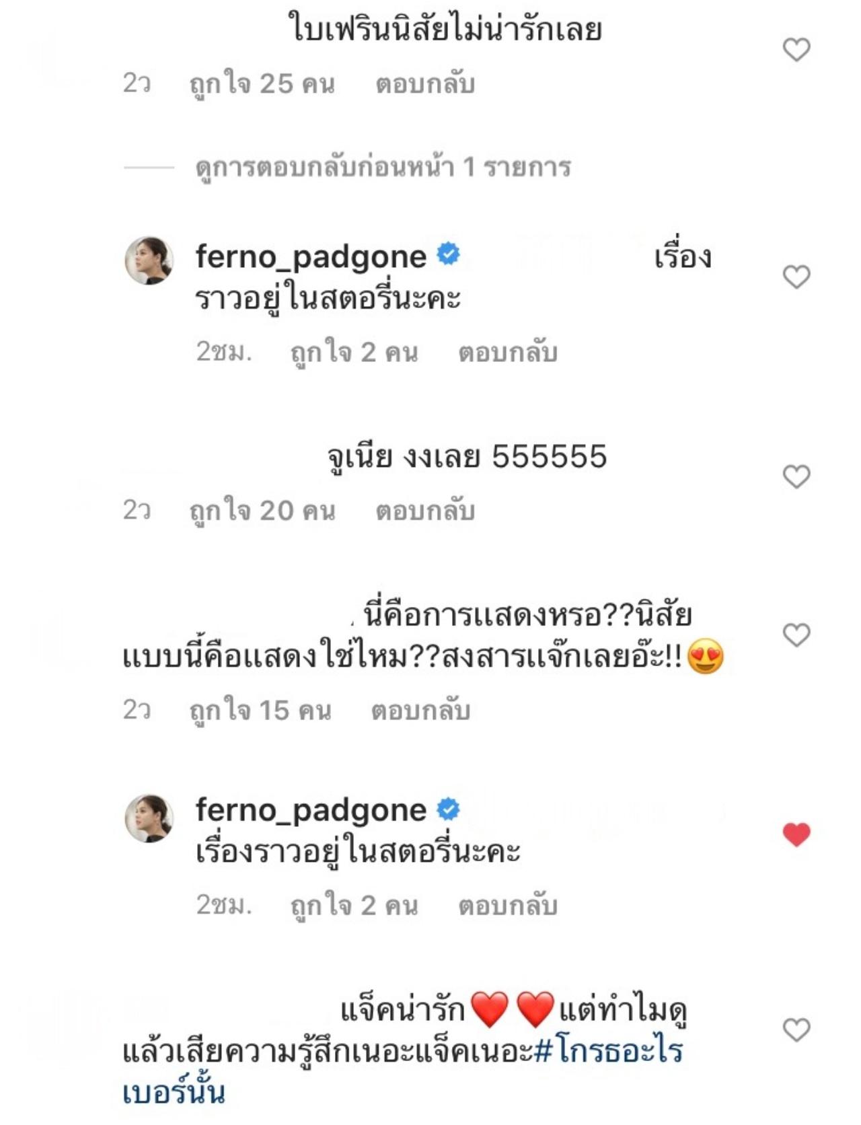Image resolution: width=861 pixels, height=1125 pixels.
Task: View likes "ถูกใจ 20 คน"
Action: 262,511
